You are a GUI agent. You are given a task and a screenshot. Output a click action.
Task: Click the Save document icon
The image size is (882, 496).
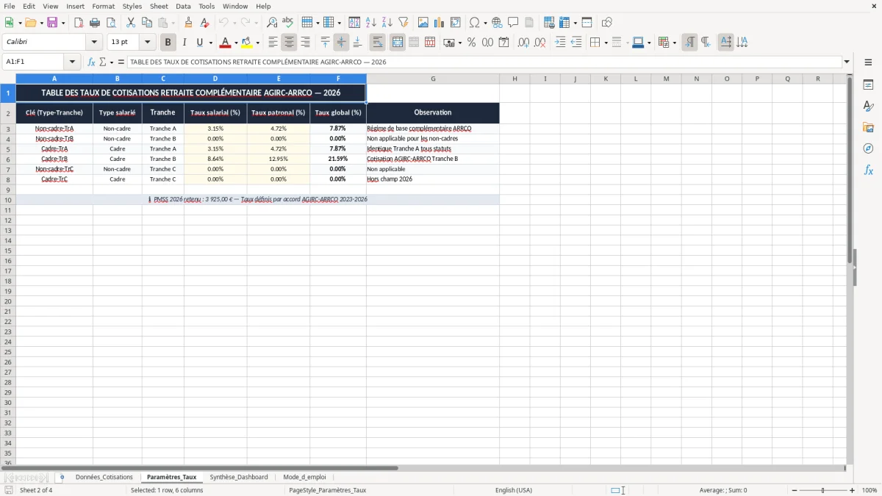pos(52,23)
